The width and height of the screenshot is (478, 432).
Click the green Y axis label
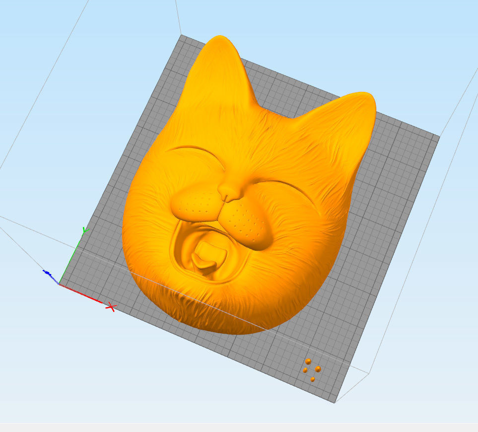tap(86, 230)
